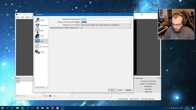Screen dimensions: 196x110
Task: Show hidden system tray icons
Action: pyautogui.click(x=166, y=108)
